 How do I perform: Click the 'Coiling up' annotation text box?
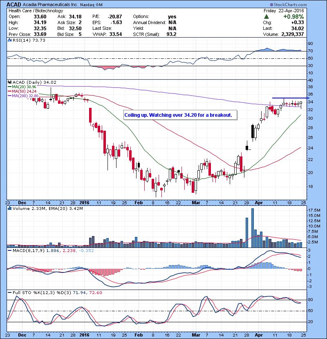coord(180,115)
